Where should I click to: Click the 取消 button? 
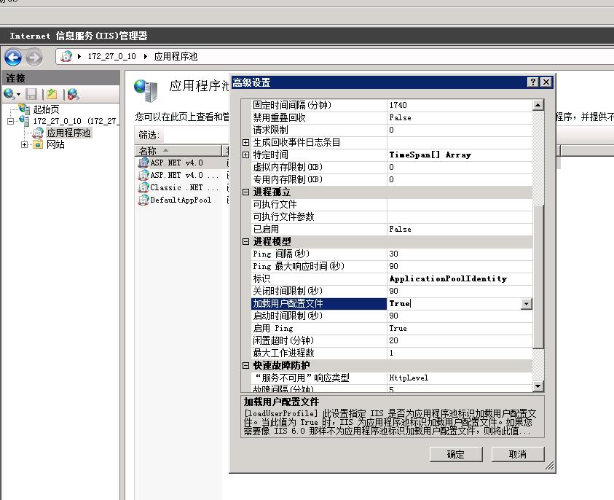click(x=517, y=454)
